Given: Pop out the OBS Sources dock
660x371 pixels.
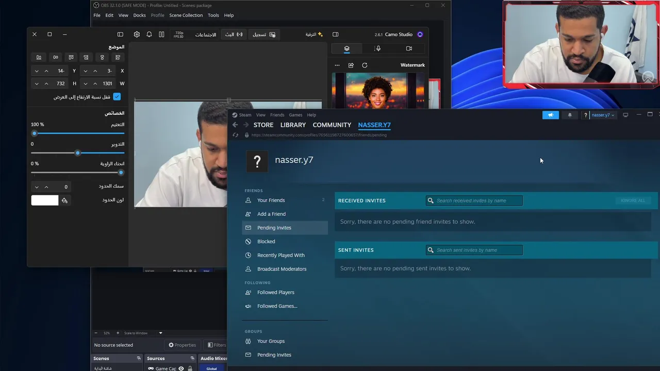Looking at the screenshot, I should tap(192, 358).
